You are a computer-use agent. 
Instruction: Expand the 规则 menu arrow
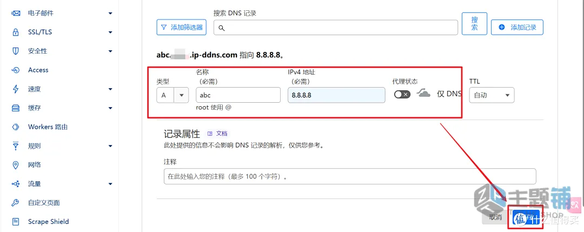pos(110,146)
